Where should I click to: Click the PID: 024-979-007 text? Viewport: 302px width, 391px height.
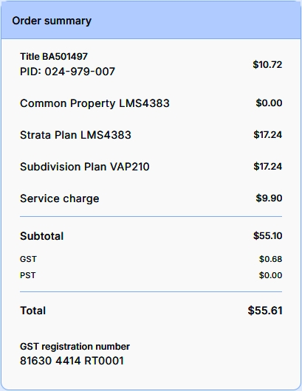pyautogui.click(x=67, y=72)
